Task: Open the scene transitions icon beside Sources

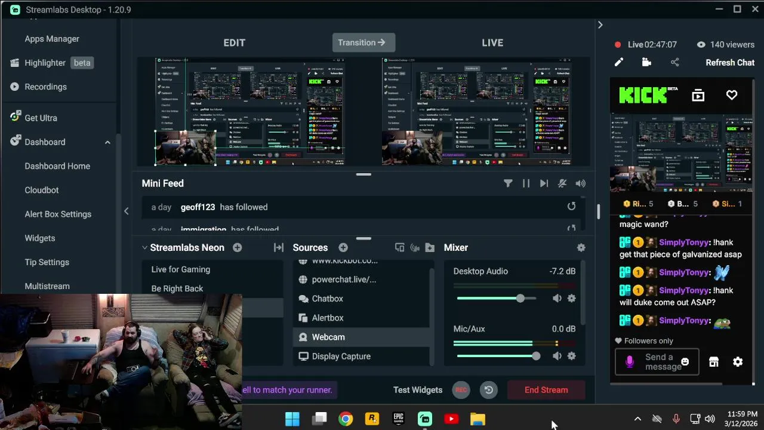Action: 278,247
